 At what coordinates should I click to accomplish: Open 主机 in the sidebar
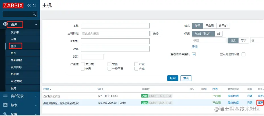(13, 46)
